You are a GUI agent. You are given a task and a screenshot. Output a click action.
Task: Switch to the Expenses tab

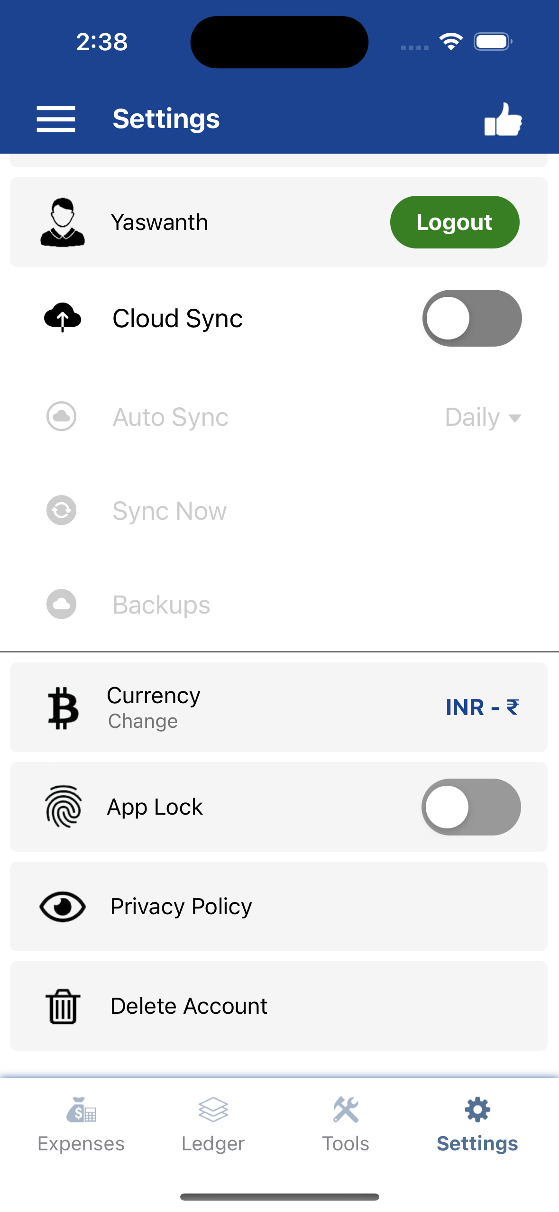(81, 1124)
